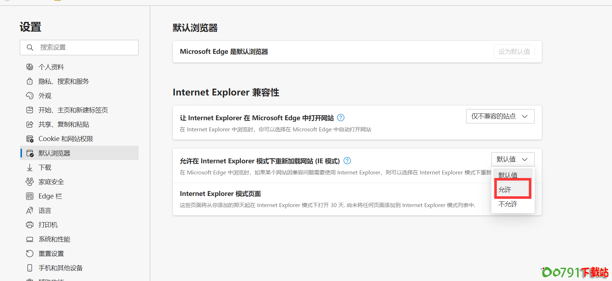This screenshot has width=612, height=281.
Task: Click help icon next to 让 Internet Explorer 打开网站
Action: pos(341,118)
